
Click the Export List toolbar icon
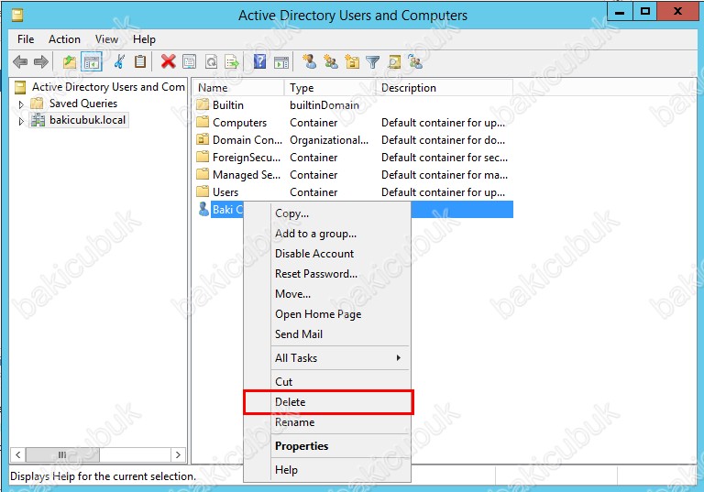pos(232,61)
